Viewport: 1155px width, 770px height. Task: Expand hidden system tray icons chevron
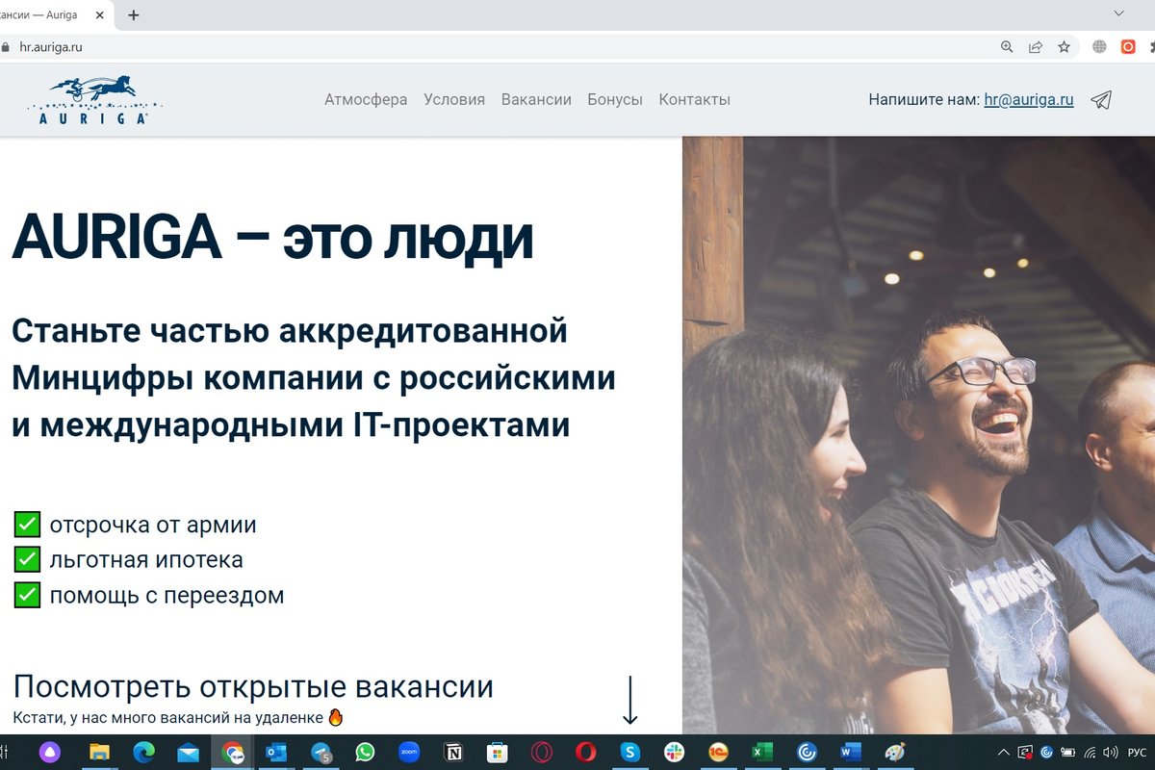[1004, 753]
